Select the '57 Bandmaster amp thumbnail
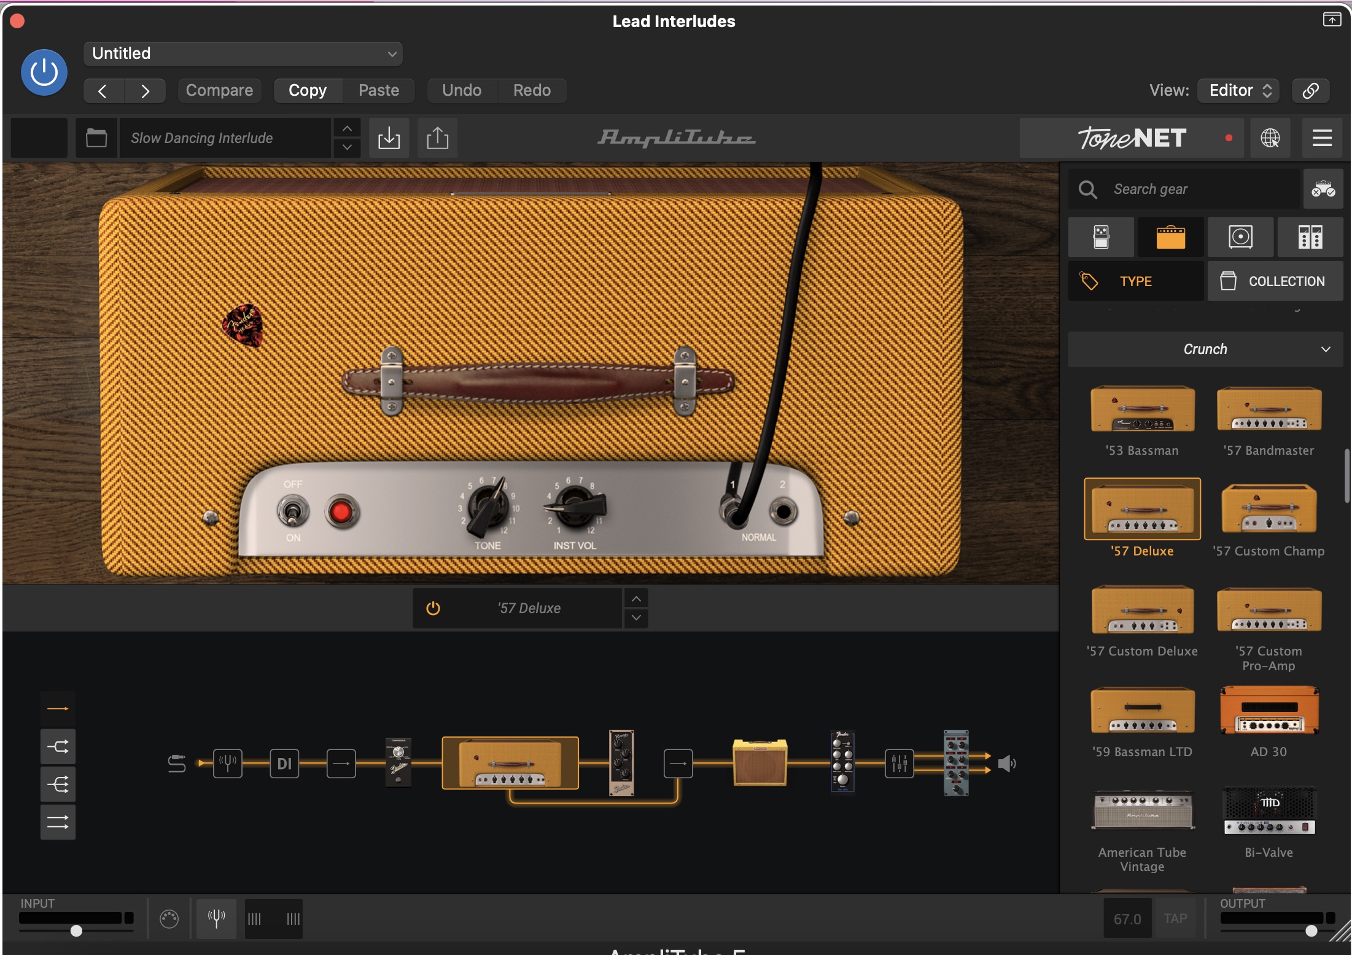 tap(1268, 409)
